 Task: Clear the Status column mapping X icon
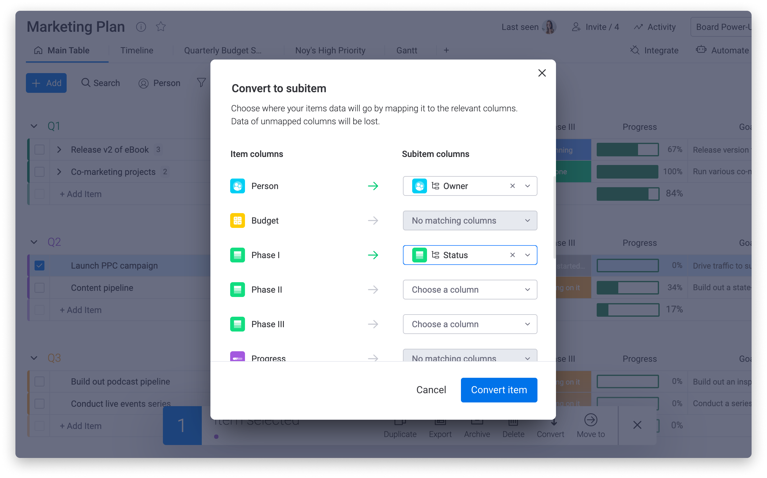(x=512, y=255)
